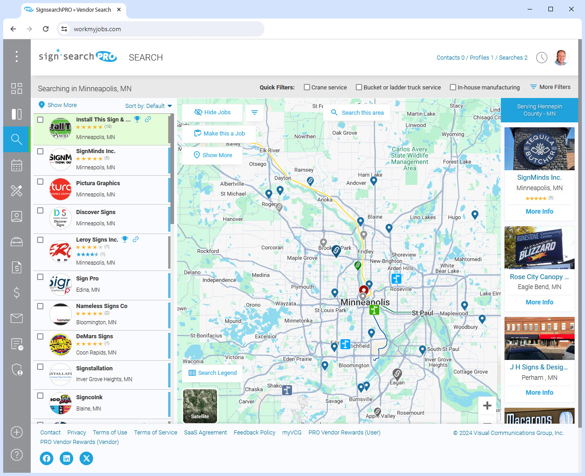
Task: Open More Info for J H Signs card
Action: point(539,392)
